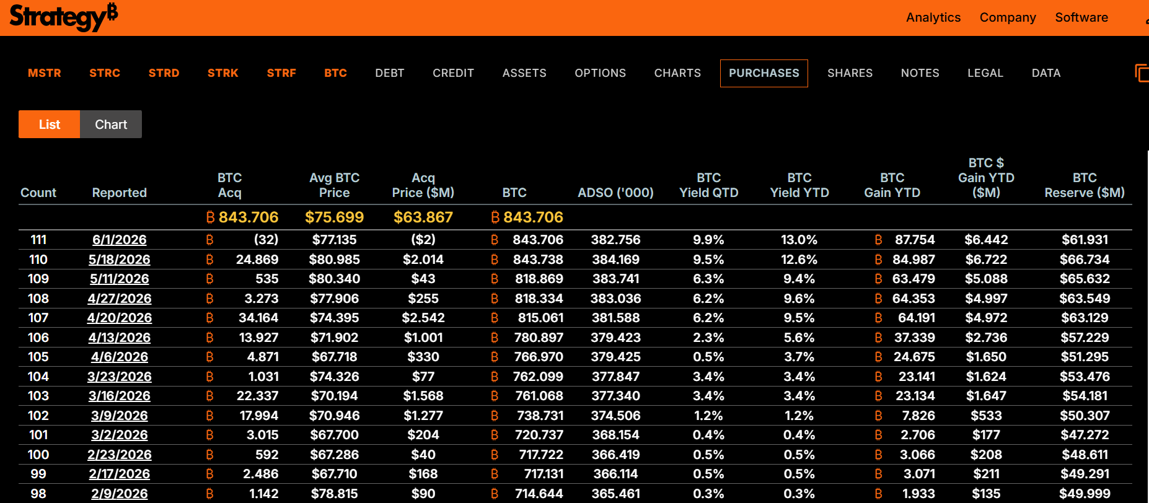This screenshot has height=503, width=1149.
Task: Click the Count column header
Action: 38,193
